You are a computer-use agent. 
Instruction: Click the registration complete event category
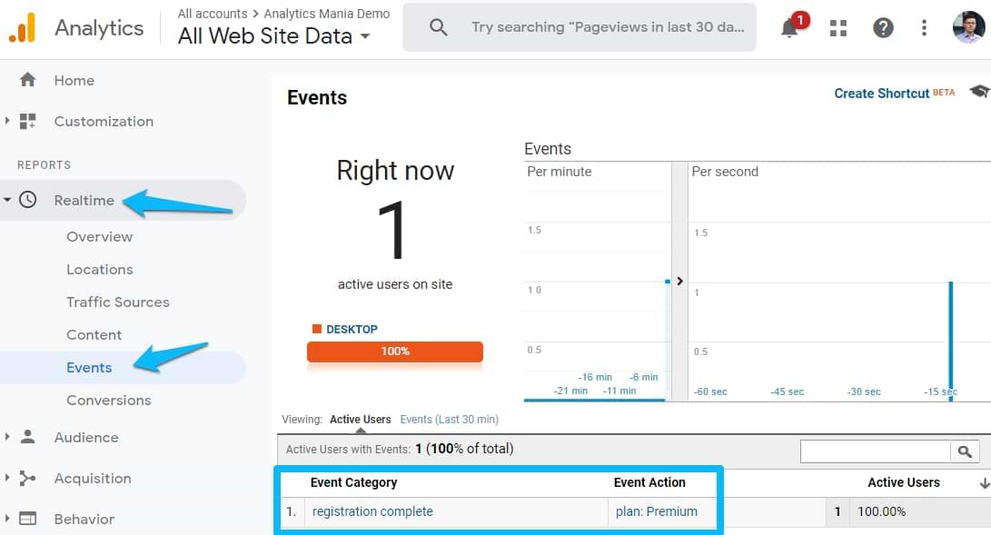[x=372, y=511]
